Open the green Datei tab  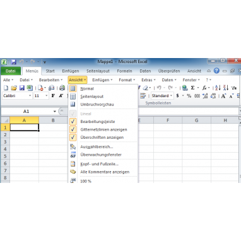click(11, 71)
